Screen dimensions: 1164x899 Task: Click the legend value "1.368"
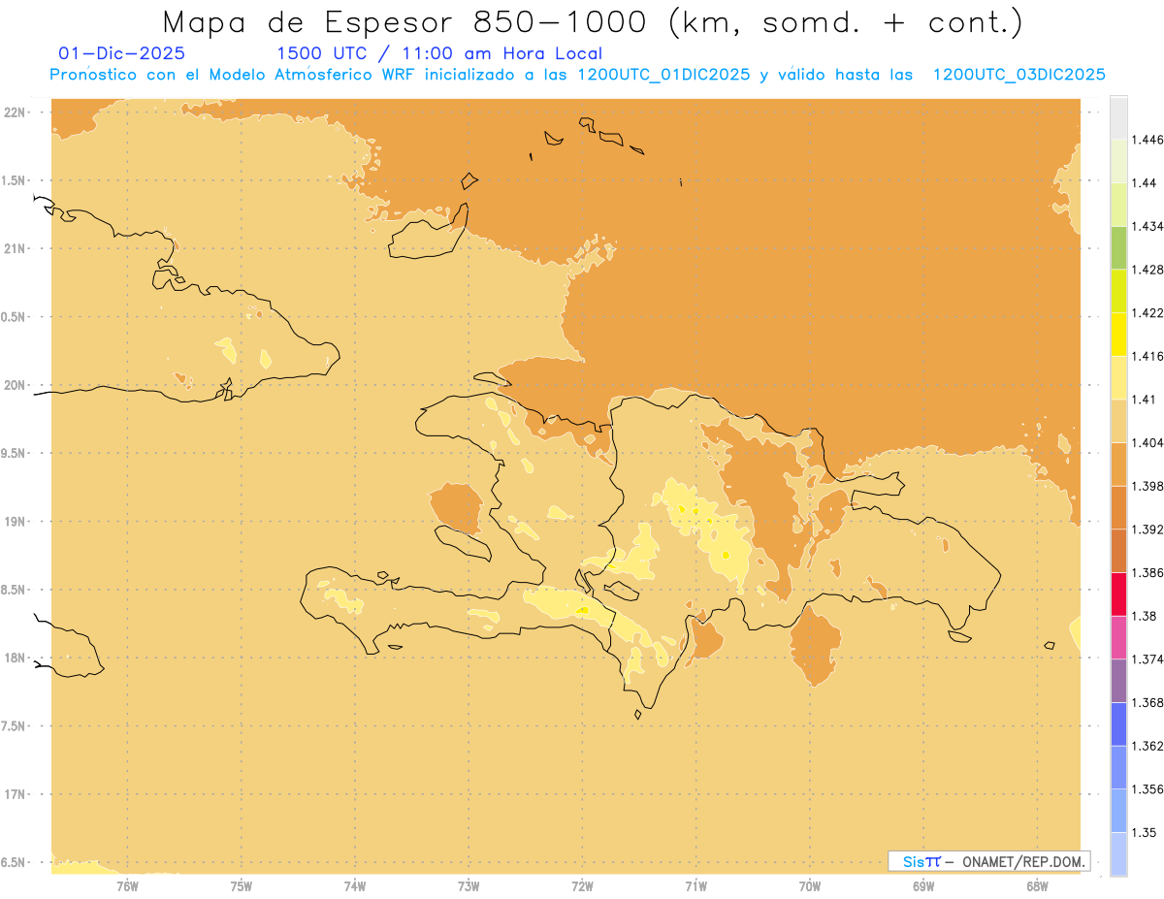(x=1148, y=702)
